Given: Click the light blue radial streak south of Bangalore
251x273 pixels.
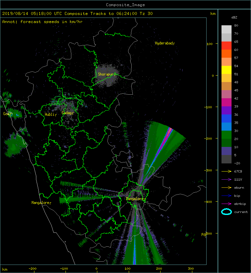Looking at the screenshot, I should point(134,251).
